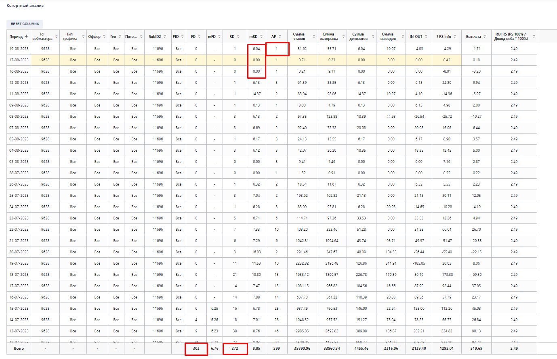557x359 pixels.
Task: Select total deposits value 4455.46
Action: (x=361, y=349)
